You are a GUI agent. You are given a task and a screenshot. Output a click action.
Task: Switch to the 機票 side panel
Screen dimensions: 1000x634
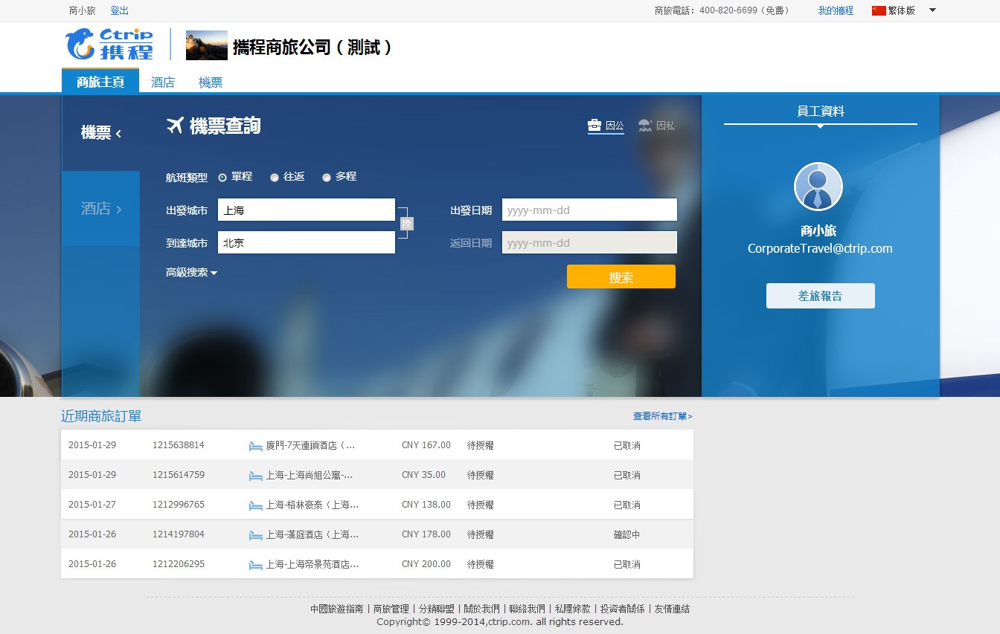point(100,133)
